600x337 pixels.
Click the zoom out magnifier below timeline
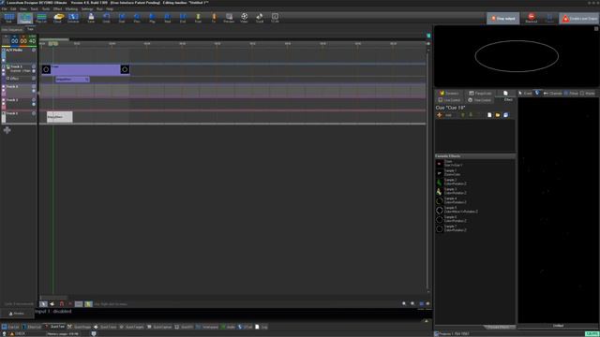pos(412,303)
